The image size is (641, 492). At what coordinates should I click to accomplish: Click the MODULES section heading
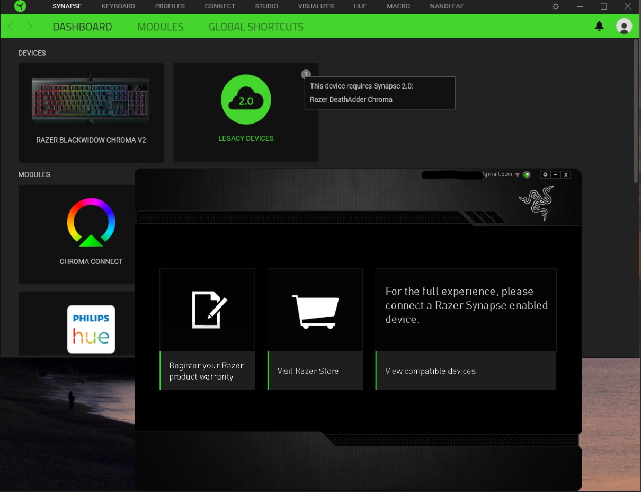(34, 174)
